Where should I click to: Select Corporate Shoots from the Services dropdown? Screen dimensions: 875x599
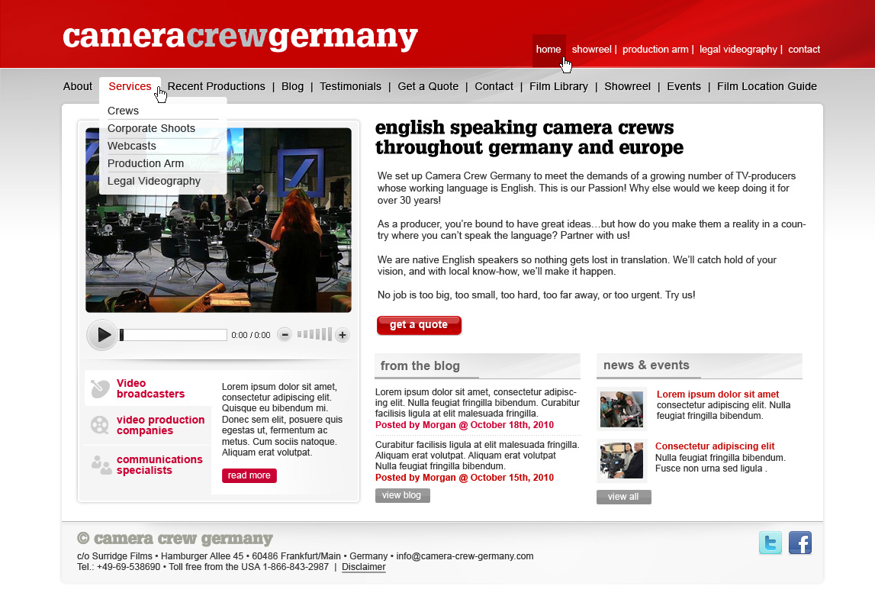(151, 128)
